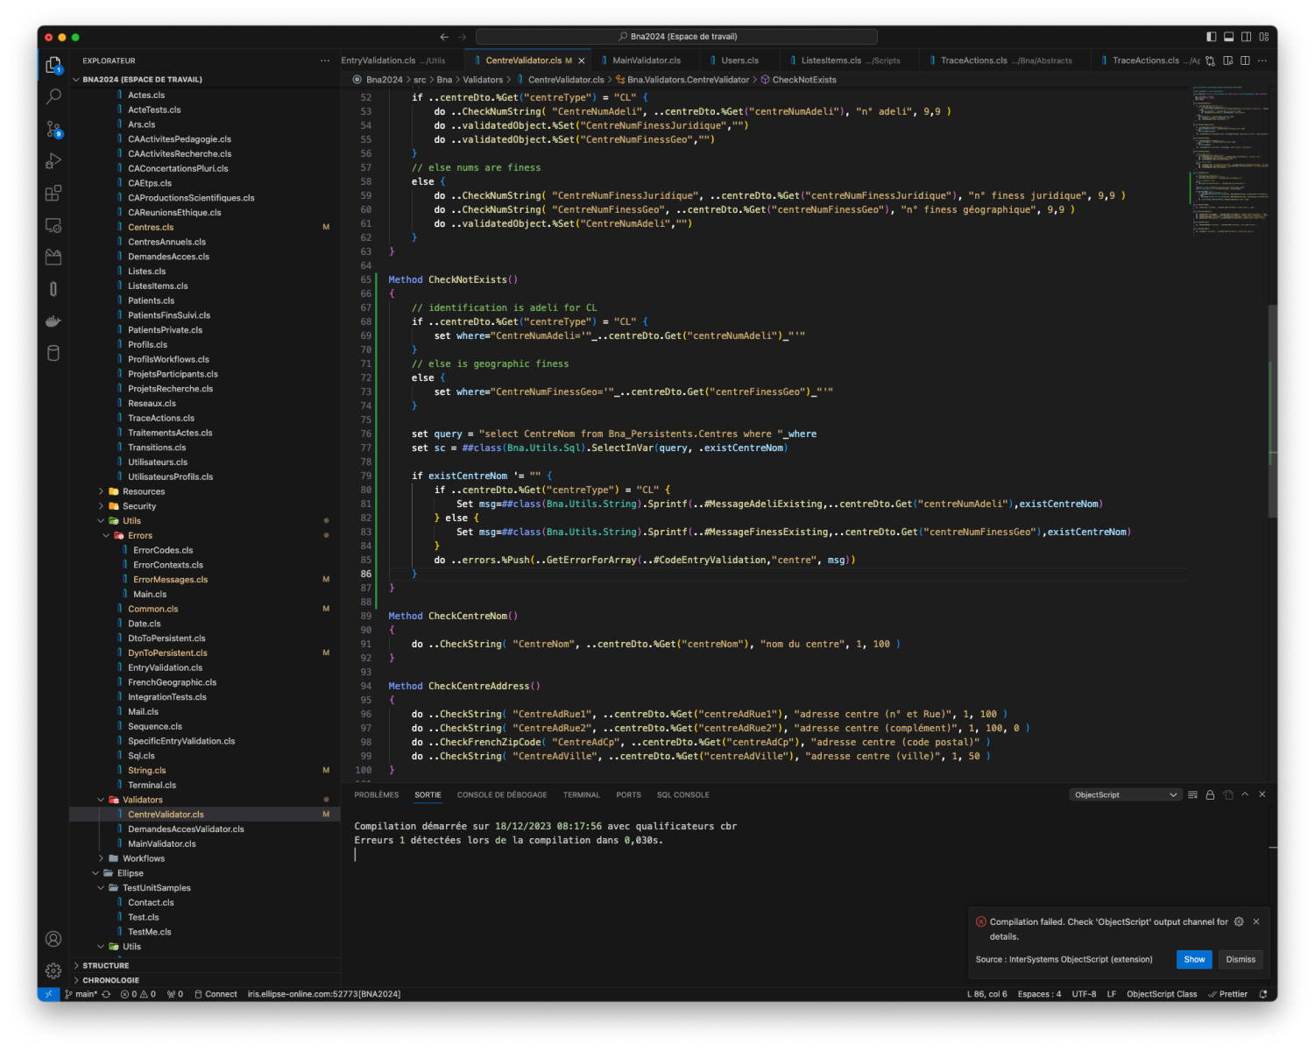
Task: Open the Search view in activity bar
Action: point(53,96)
